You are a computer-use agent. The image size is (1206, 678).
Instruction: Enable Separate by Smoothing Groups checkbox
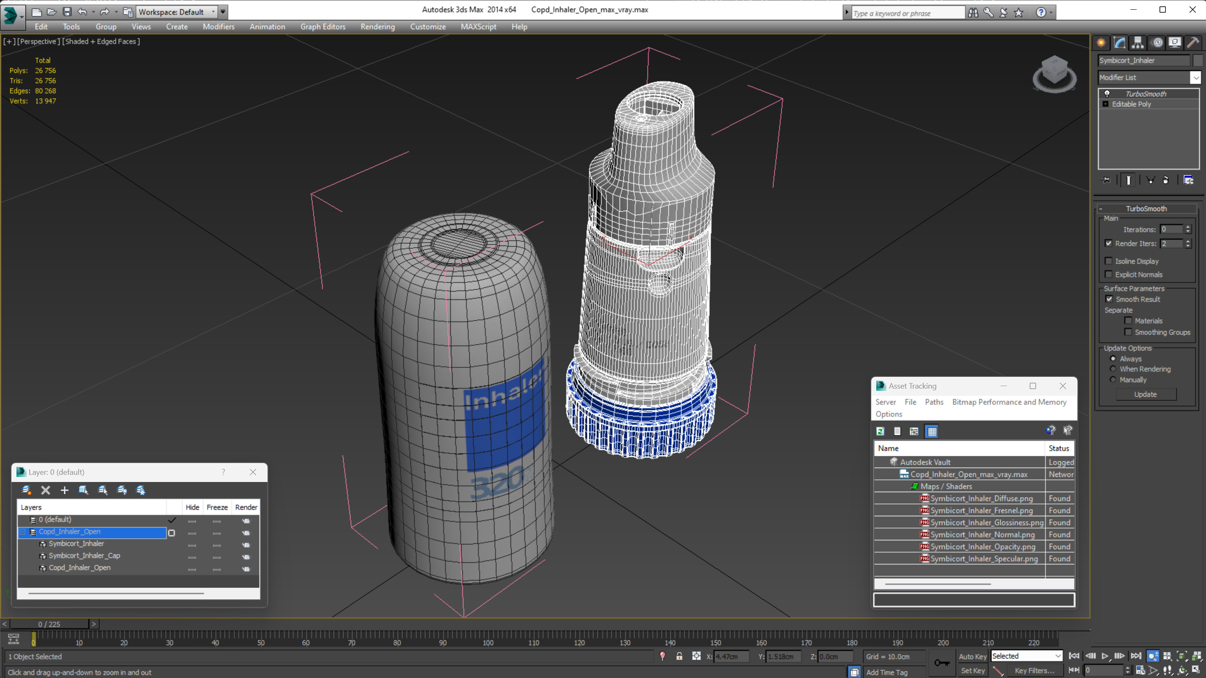click(1128, 332)
